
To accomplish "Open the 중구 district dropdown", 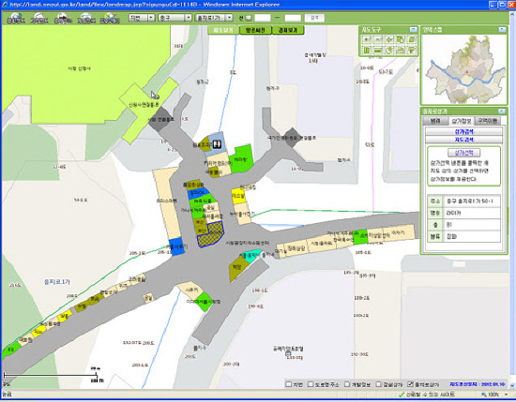I will (x=175, y=18).
